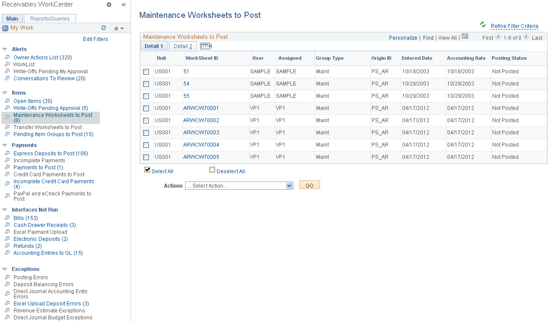This screenshot has width=548, height=322.
Task: Switch to the Detail 2 tab
Action: point(182,46)
